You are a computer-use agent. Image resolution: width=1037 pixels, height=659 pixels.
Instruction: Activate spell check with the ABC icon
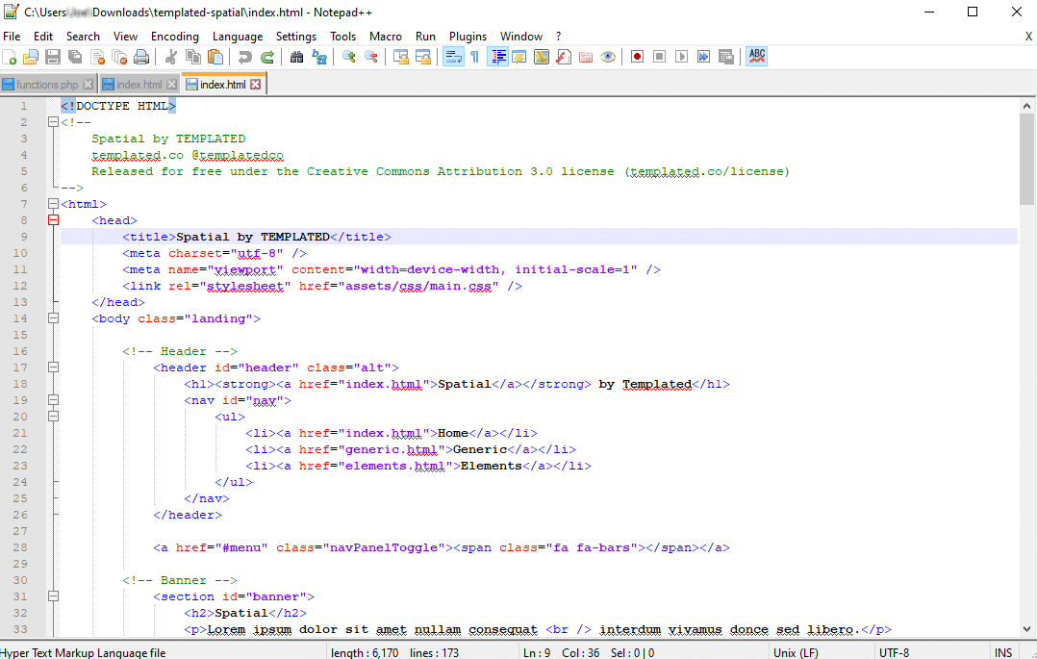pos(756,56)
